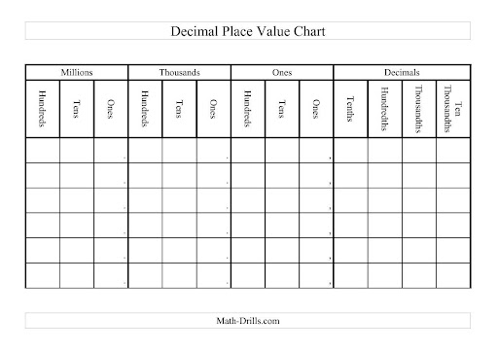The width and height of the screenshot is (498, 352).
Task: Select the Tenths column header
Action: pos(350,109)
